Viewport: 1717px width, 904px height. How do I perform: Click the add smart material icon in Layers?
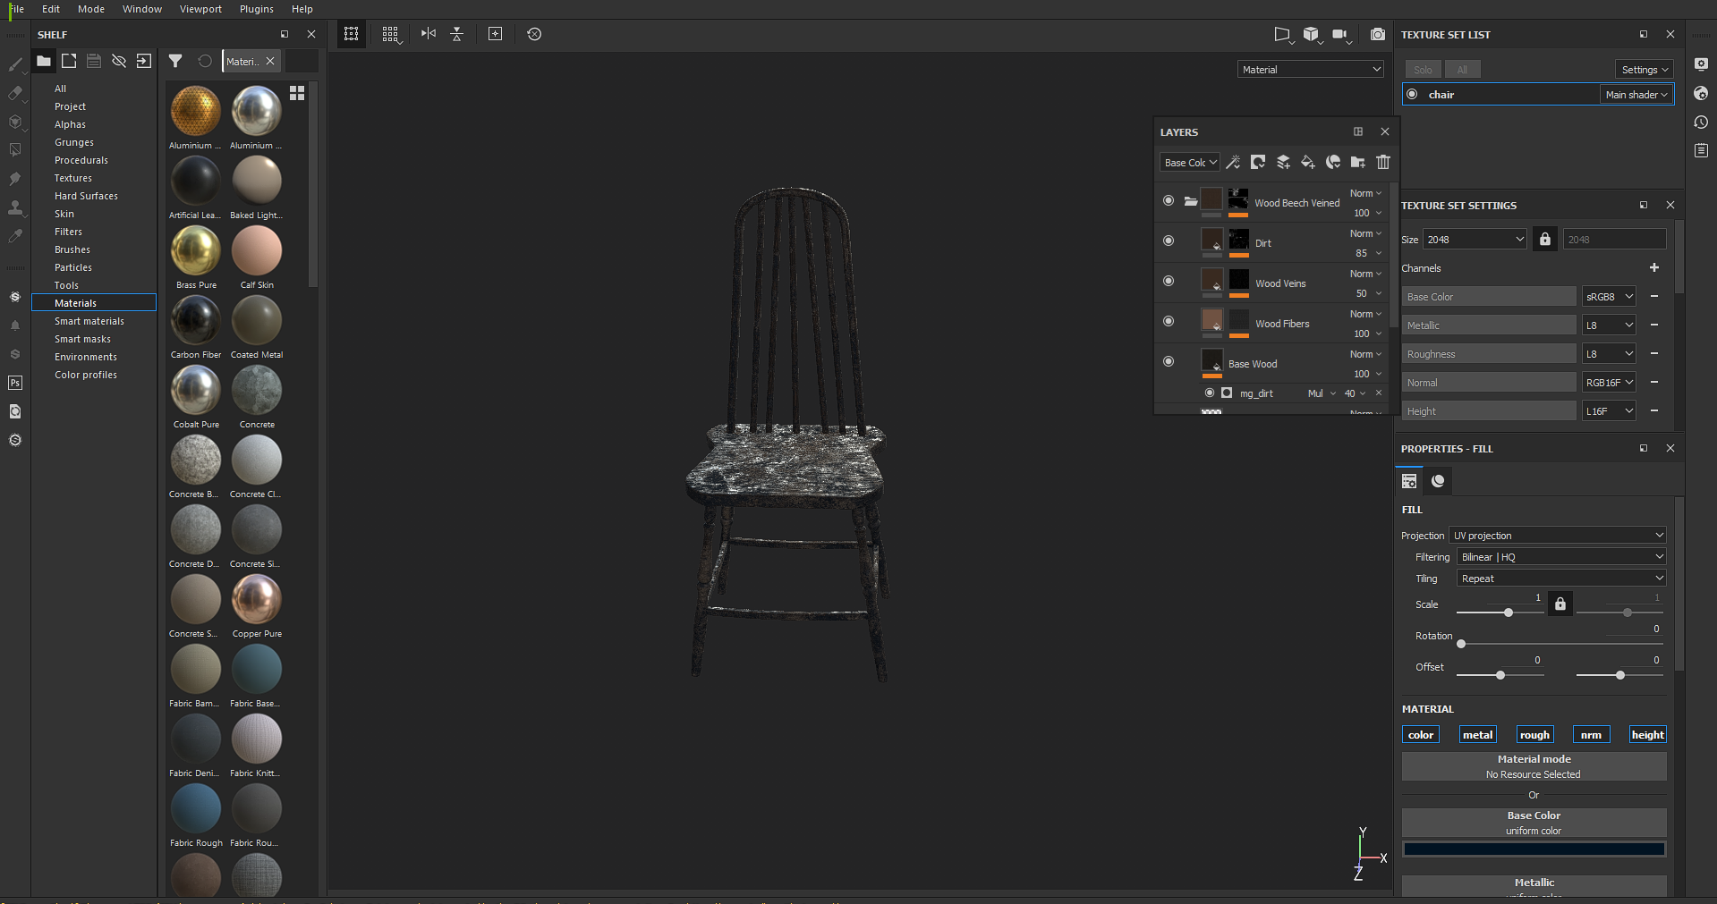click(1333, 162)
